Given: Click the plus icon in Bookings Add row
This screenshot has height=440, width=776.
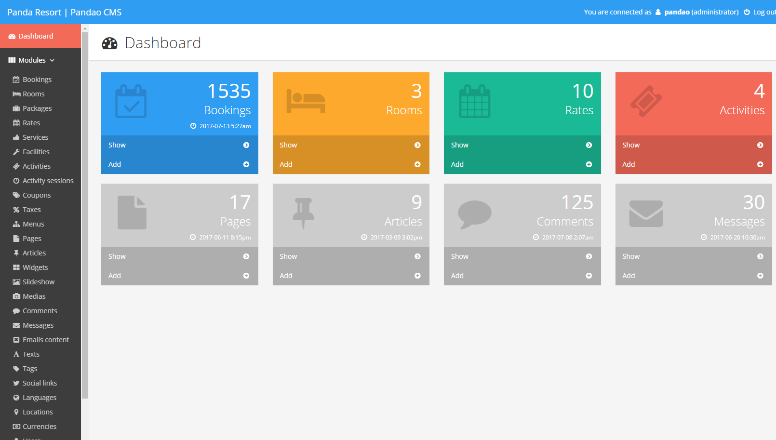Looking at the screenshot, I should click(246, 164).
